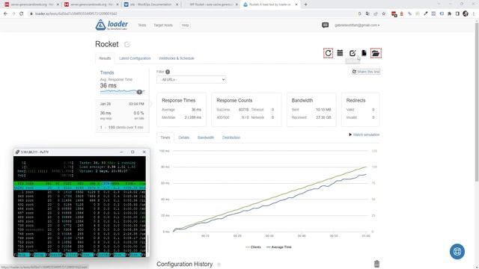
Task: Bookmark page with the star icon
Action: [384, 13]
